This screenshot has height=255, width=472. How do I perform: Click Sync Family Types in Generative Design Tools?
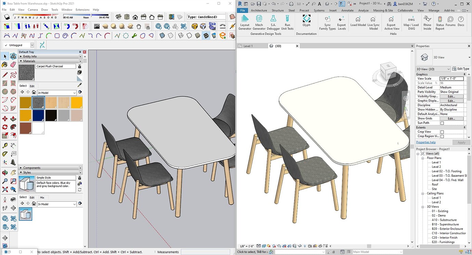pyautogui.click(x=327, y=22)
